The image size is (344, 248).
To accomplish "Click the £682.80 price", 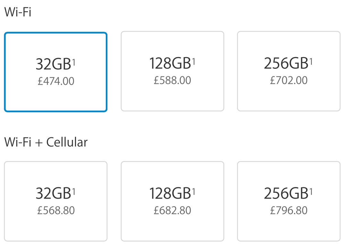I will 172,210.
